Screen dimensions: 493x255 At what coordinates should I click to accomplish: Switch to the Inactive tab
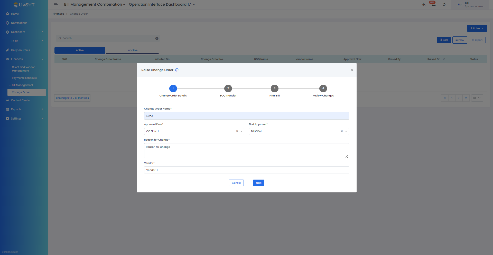[x=133, y=50]
